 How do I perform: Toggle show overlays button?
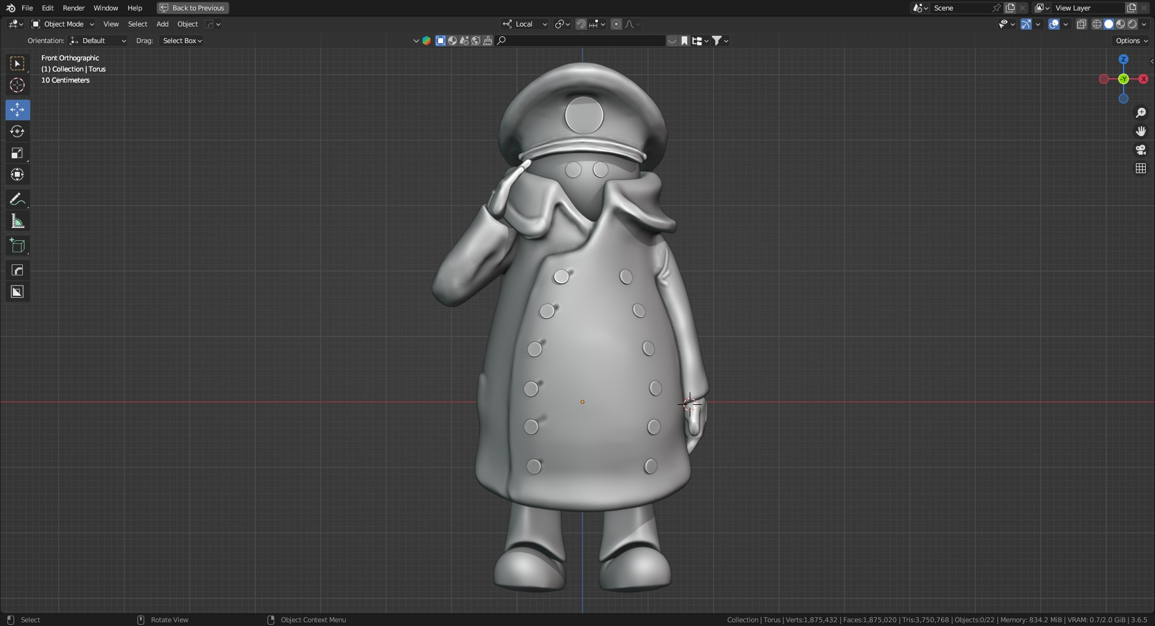1054,24
